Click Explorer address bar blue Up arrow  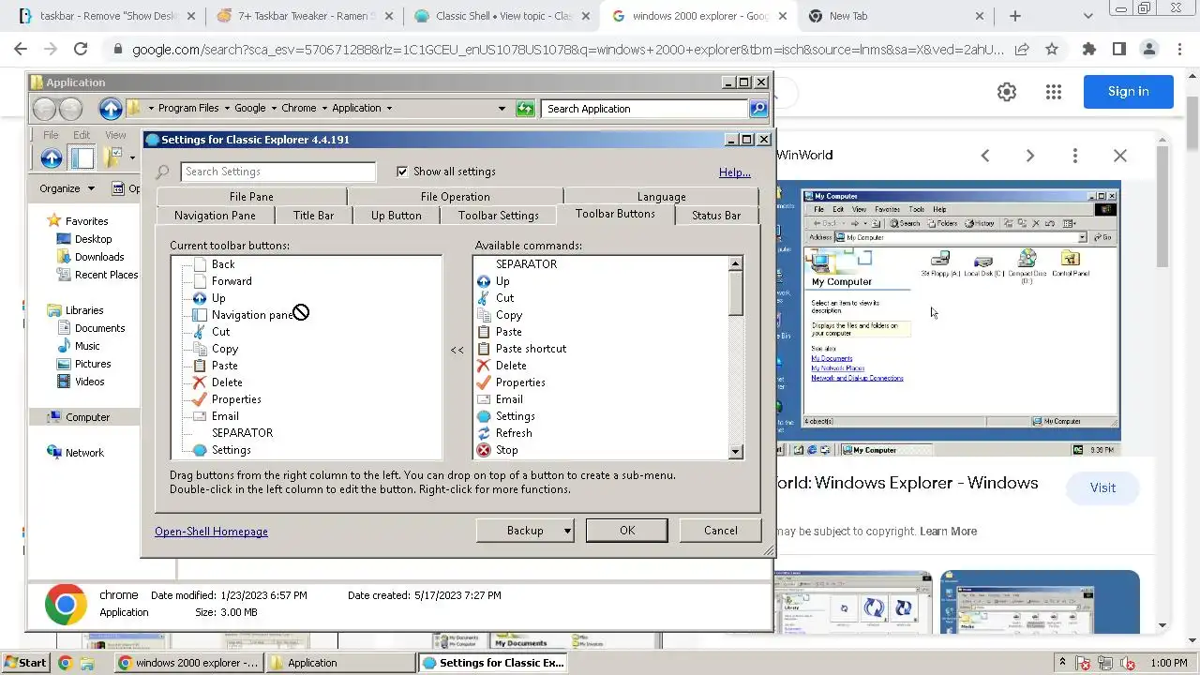point(111,109)
